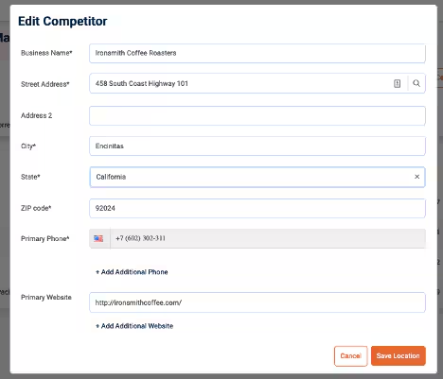This screenshot has width=443, height=379.
Task: Click the Primary Website label
Action: [46, 298]
